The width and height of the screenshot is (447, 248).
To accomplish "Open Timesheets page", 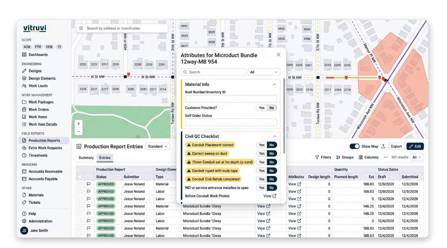I will (x=35, y=156).
